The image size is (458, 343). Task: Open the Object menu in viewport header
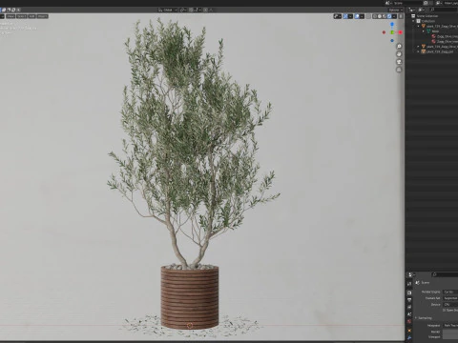(x=42, y=16)
